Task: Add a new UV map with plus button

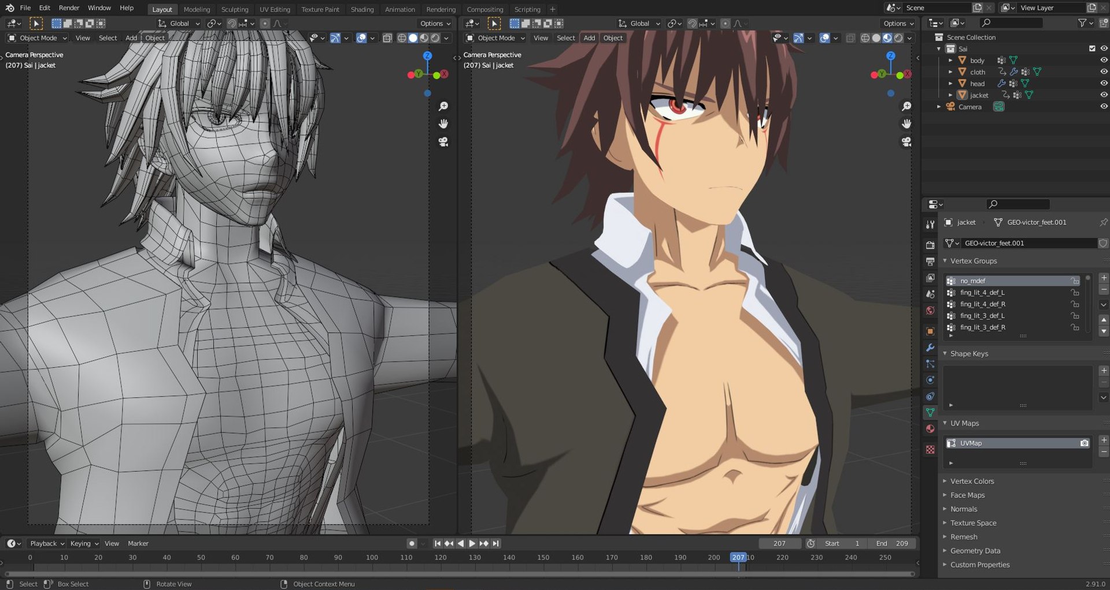Action: coord(1104,440)
